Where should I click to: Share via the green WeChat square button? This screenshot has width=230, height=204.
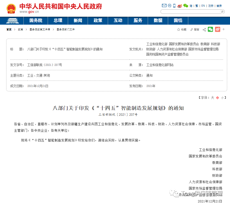[210, 29]
